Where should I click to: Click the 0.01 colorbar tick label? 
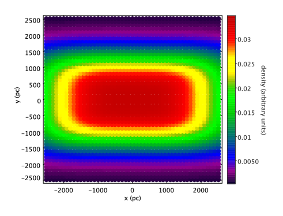point(244,137)
